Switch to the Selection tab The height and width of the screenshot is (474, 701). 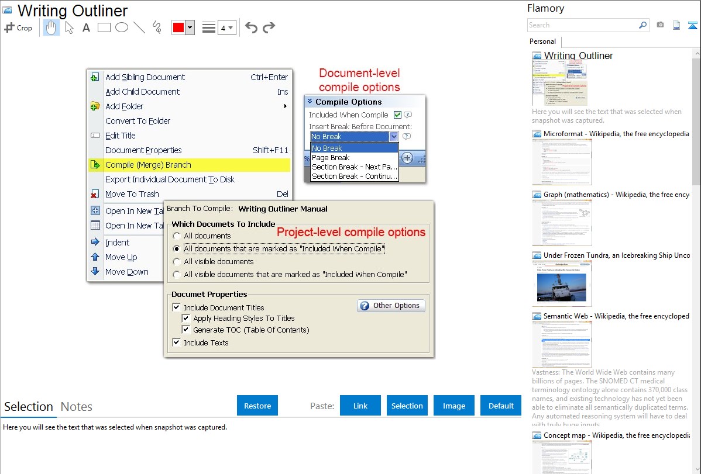click(29, 407)
